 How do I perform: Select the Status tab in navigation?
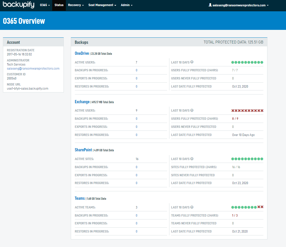click(59, 5)
